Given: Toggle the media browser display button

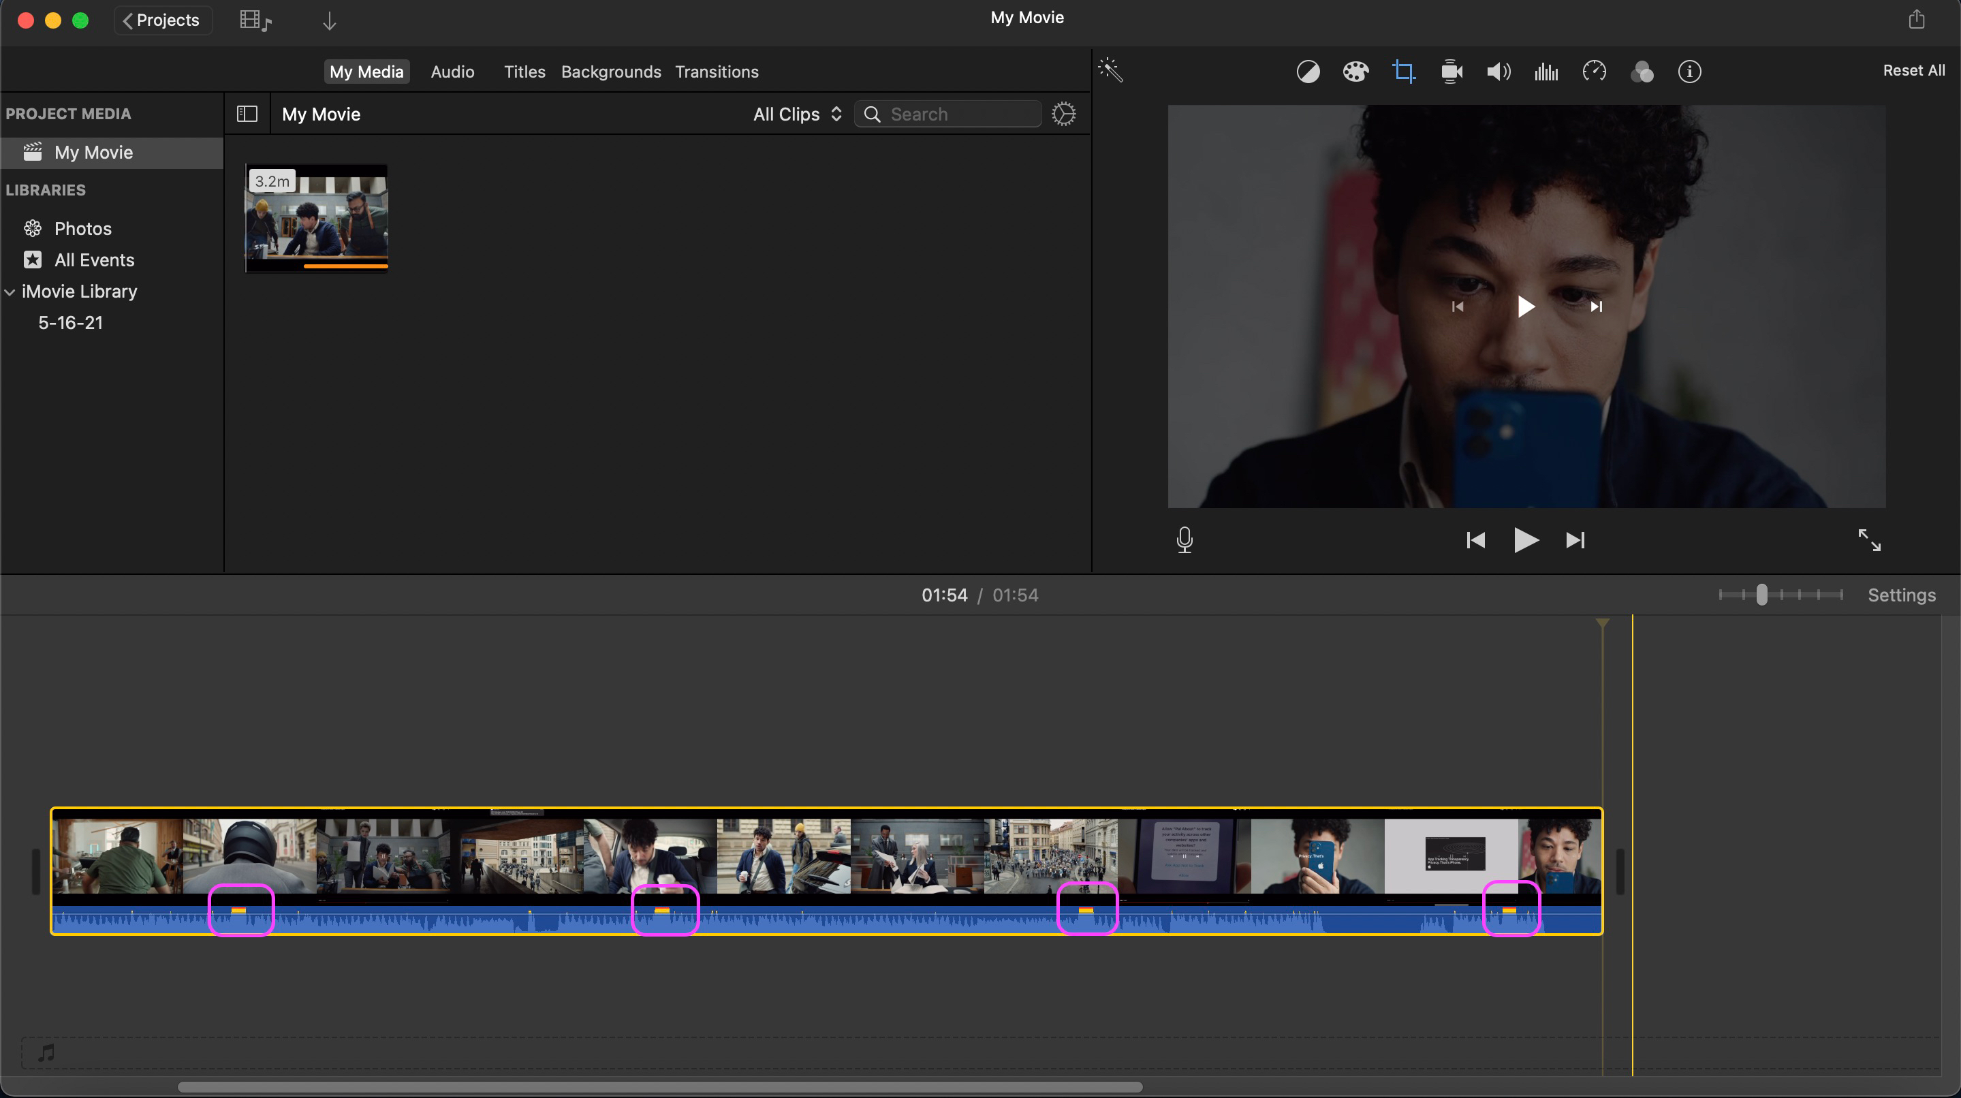Looking at the screenshot, I should (255, 20).
